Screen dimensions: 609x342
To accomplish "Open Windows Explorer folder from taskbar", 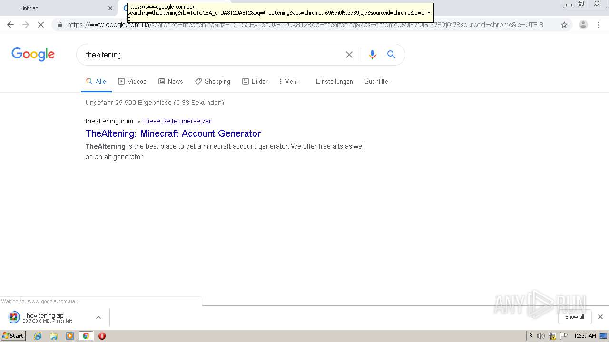I will (x=54, y=336).
